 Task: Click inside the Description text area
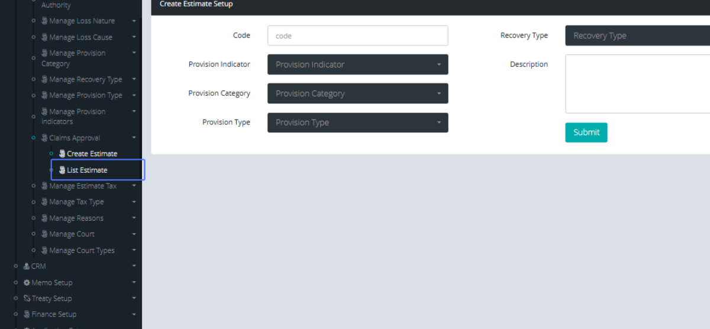(x=637, y=83)
